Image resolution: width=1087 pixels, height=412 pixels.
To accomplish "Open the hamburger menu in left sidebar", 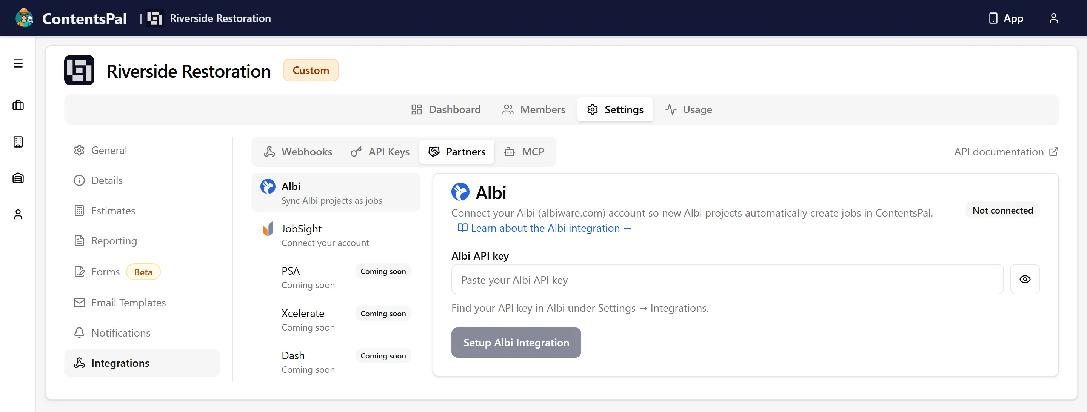I will (18, 63).
